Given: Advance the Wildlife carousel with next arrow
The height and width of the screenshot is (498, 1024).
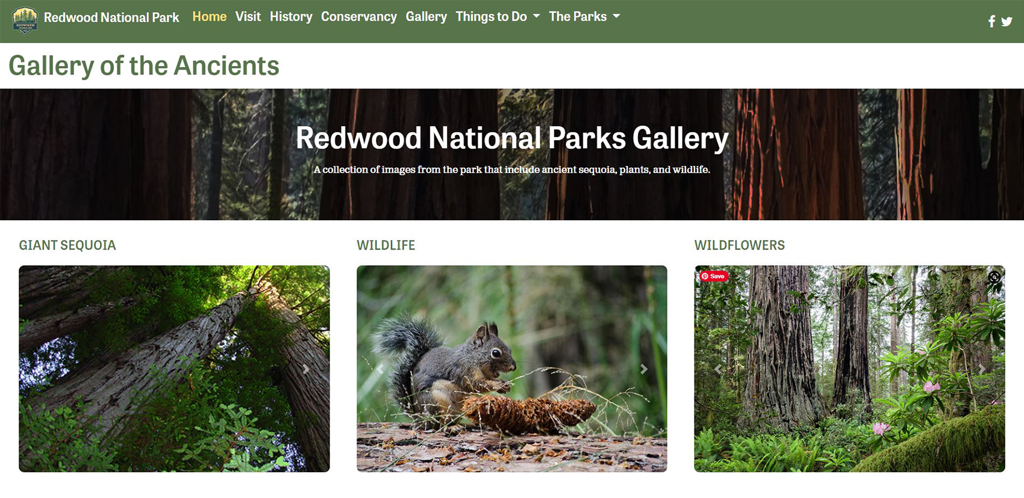Looking at the screenshot, I should 644,369.
